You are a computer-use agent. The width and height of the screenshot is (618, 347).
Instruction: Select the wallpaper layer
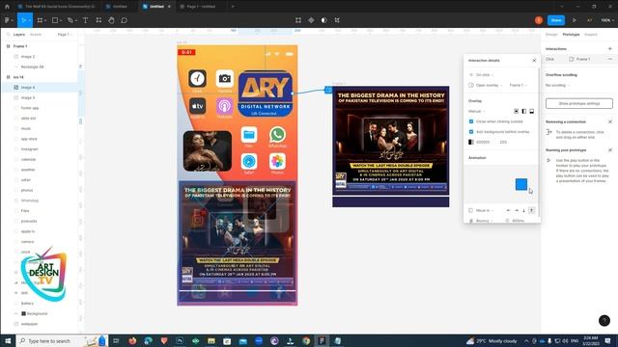tap(40, 324)
